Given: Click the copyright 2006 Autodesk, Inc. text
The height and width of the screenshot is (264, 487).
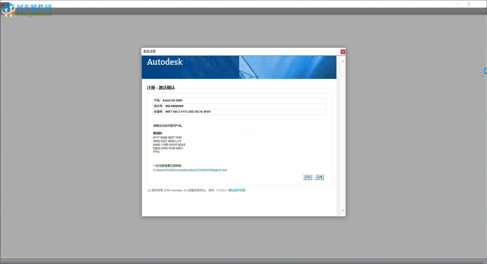Looking at the screenshot, I should point(177,190).
